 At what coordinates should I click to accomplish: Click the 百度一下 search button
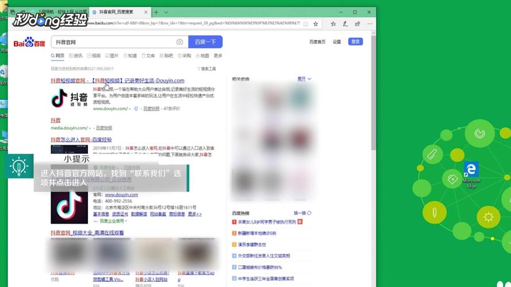pyautogui.click(x=205, y=42)
